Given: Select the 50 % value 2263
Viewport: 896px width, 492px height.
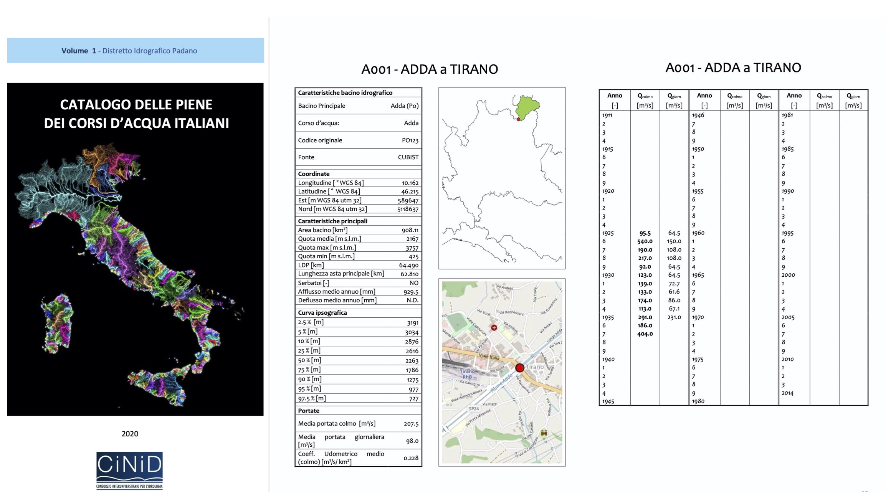Looking at the screenshot, I should coord(412,360).
